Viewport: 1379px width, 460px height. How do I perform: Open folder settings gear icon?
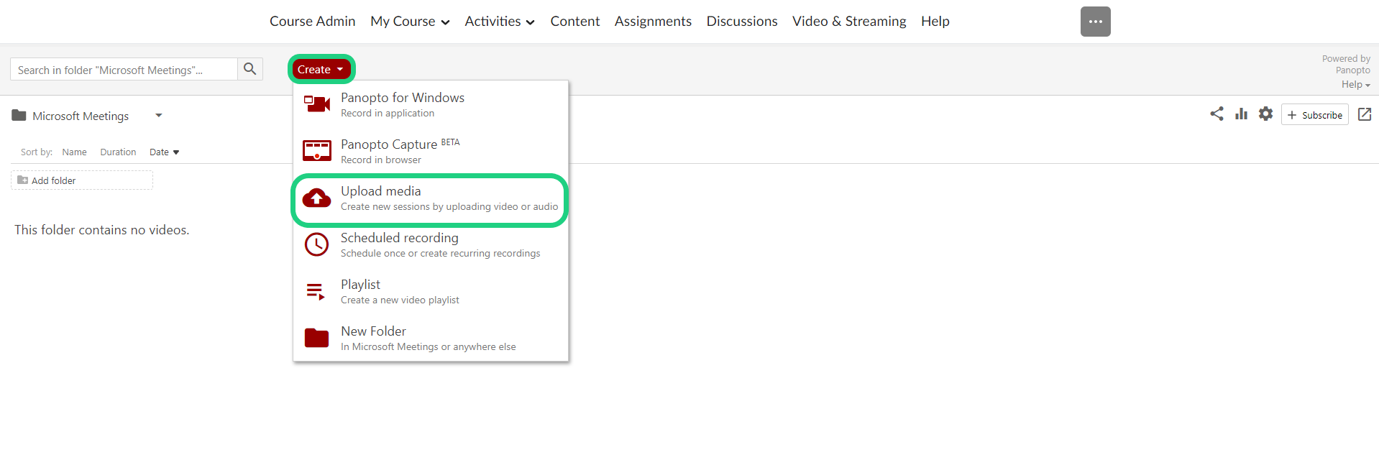click(1265, 114)
